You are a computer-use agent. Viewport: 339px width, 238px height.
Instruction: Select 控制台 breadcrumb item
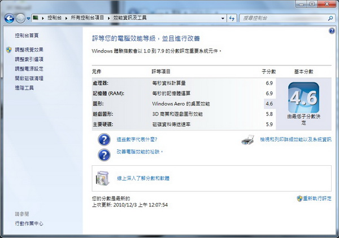pos(54,17)
